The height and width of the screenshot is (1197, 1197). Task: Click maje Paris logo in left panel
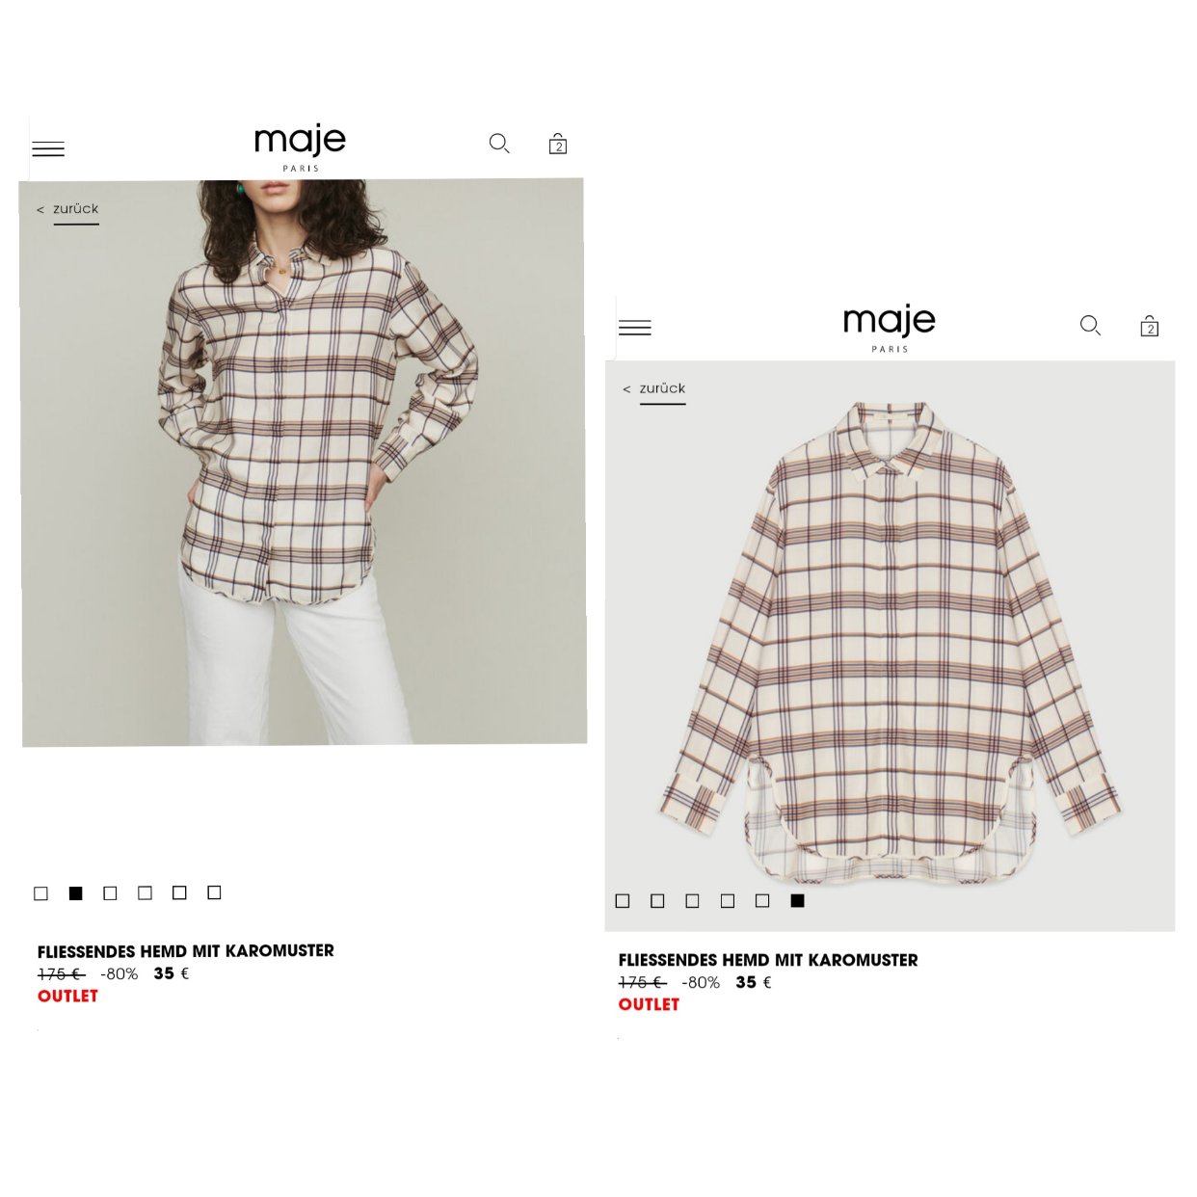(300, 147)
